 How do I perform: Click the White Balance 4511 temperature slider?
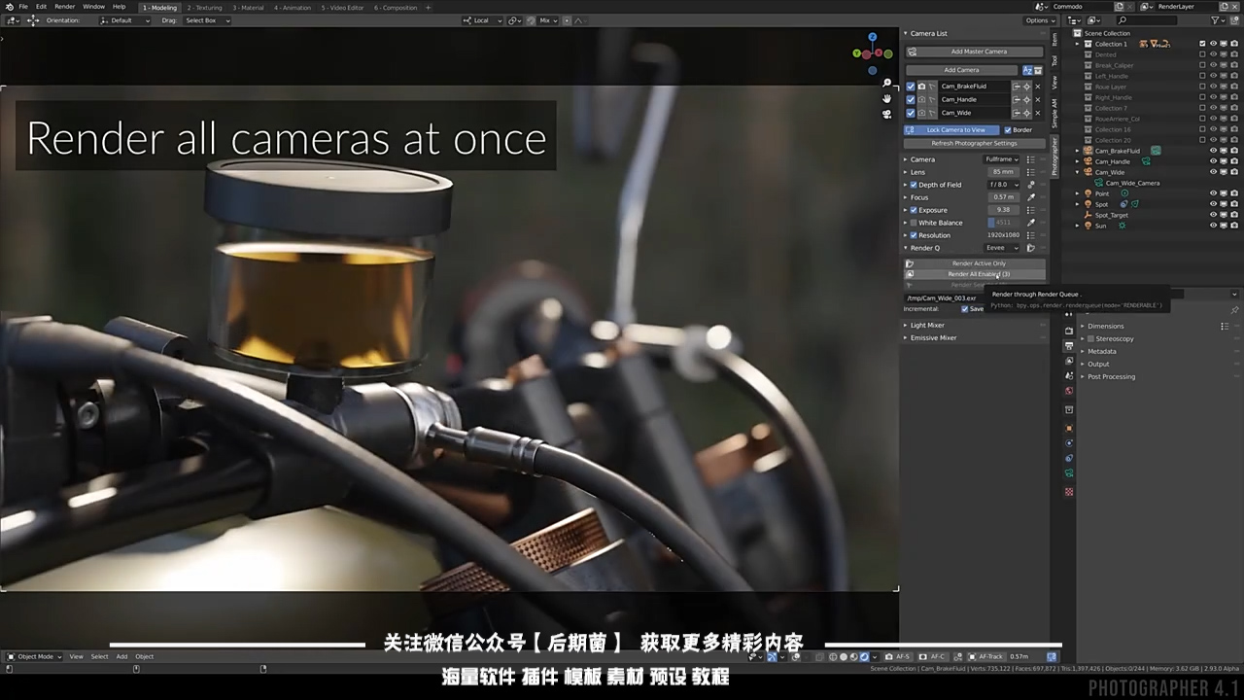[1003, 223]
